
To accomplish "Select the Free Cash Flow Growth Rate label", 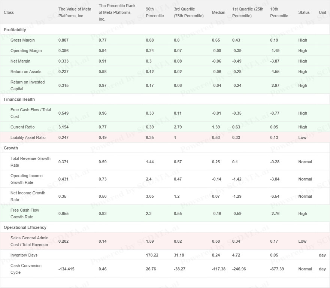I will [25, 213].
